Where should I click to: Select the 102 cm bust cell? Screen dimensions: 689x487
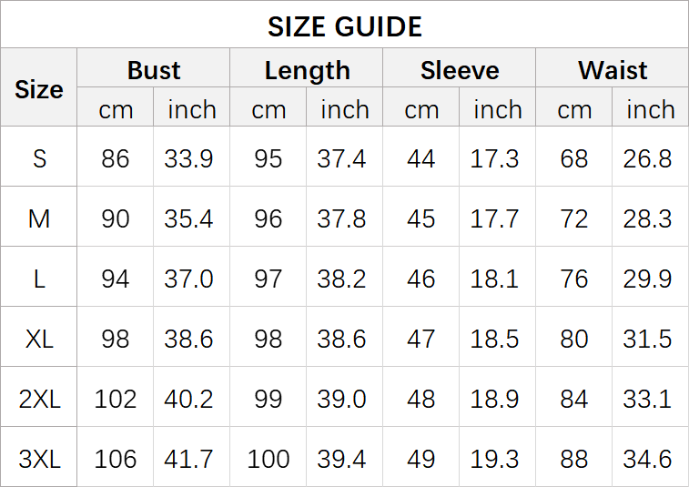coord(116,400)
